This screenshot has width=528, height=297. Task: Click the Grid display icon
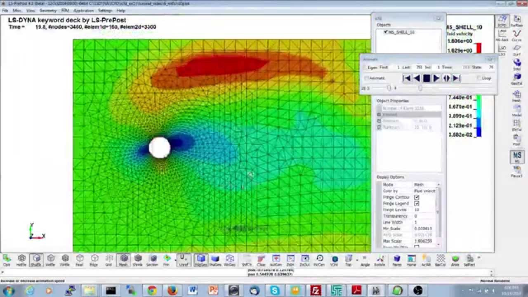tap(108, 259)
